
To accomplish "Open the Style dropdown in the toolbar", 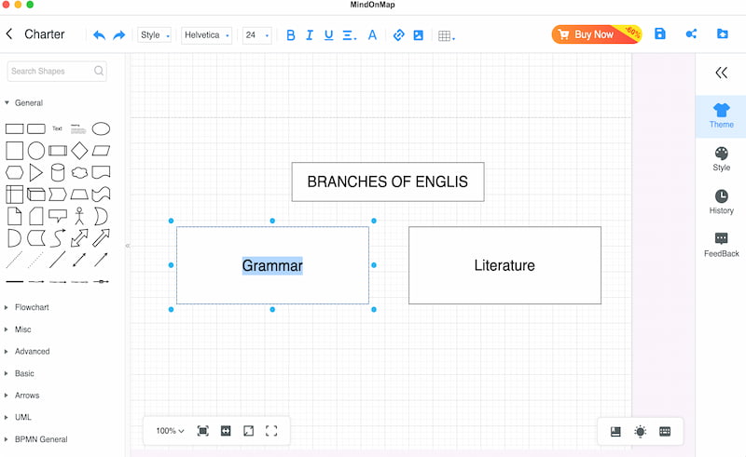I will (154, 35).
